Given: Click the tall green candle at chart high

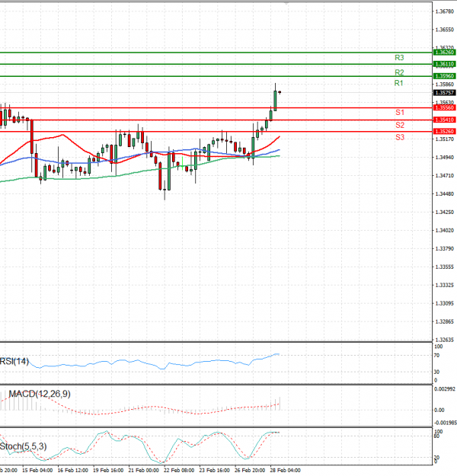Looking at the screenshot, I should pyautogui.click(x=275, y=101).
